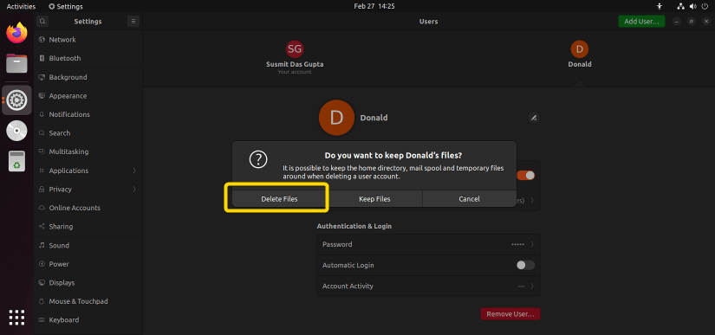The height and width of the screenshot is (335, 715).
Task: Toggle the Automatic Login switch
Action: point(525,265)
